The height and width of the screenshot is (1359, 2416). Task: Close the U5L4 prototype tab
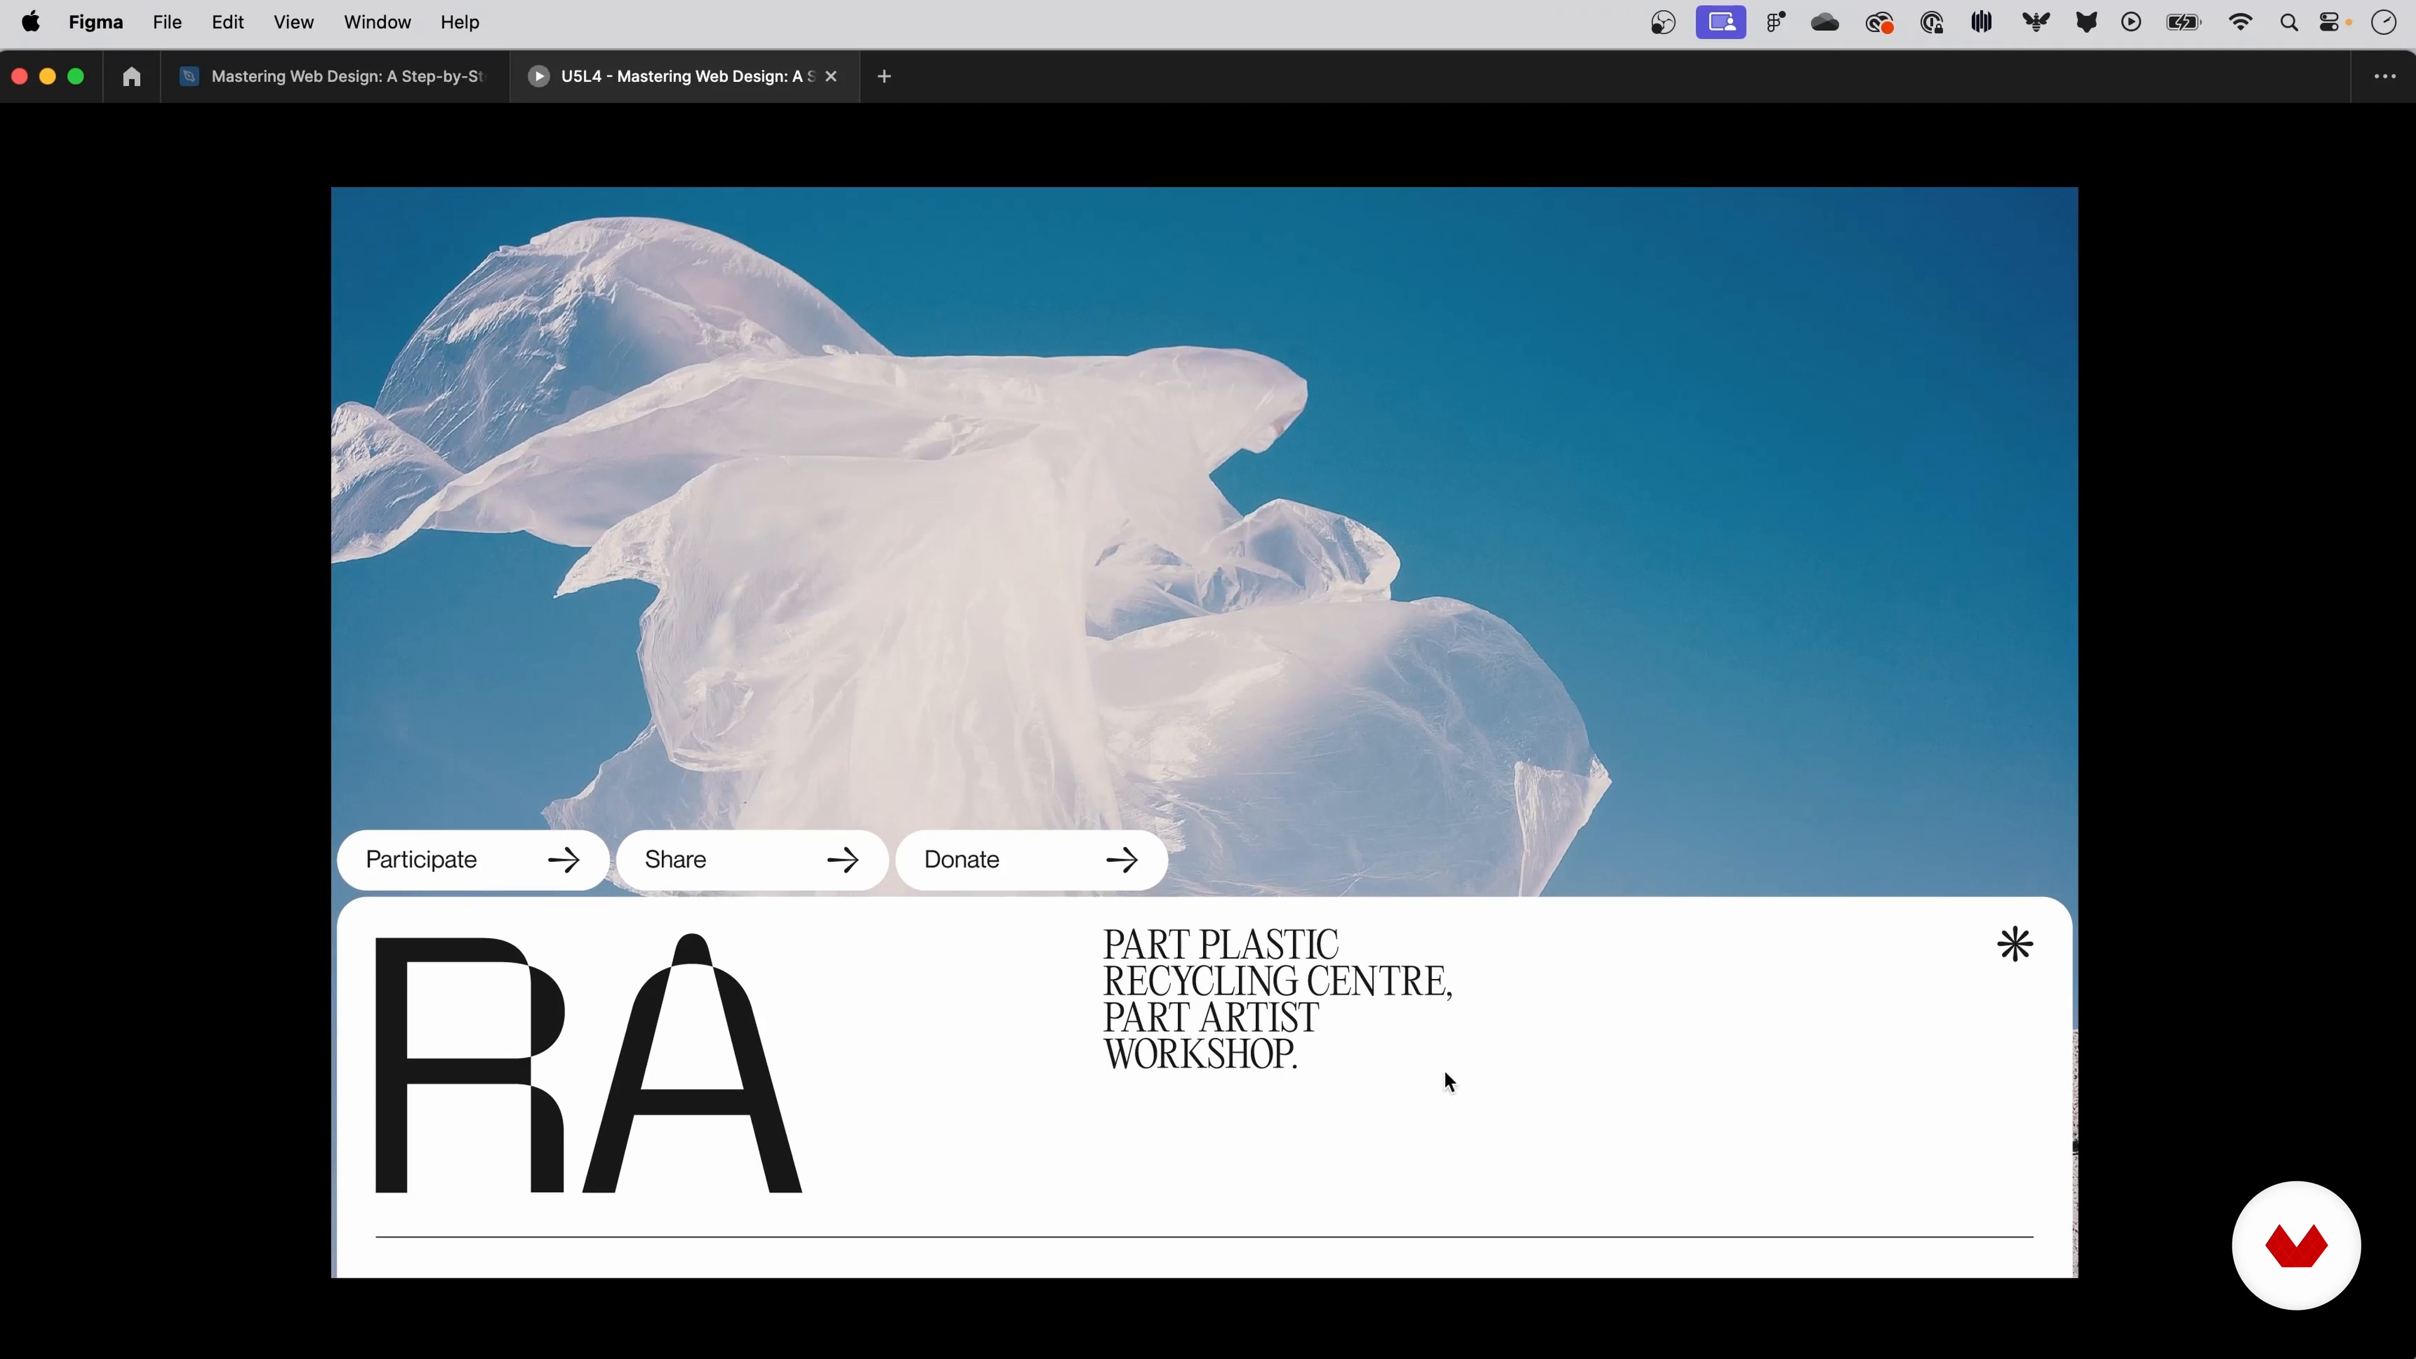(831, 77)
